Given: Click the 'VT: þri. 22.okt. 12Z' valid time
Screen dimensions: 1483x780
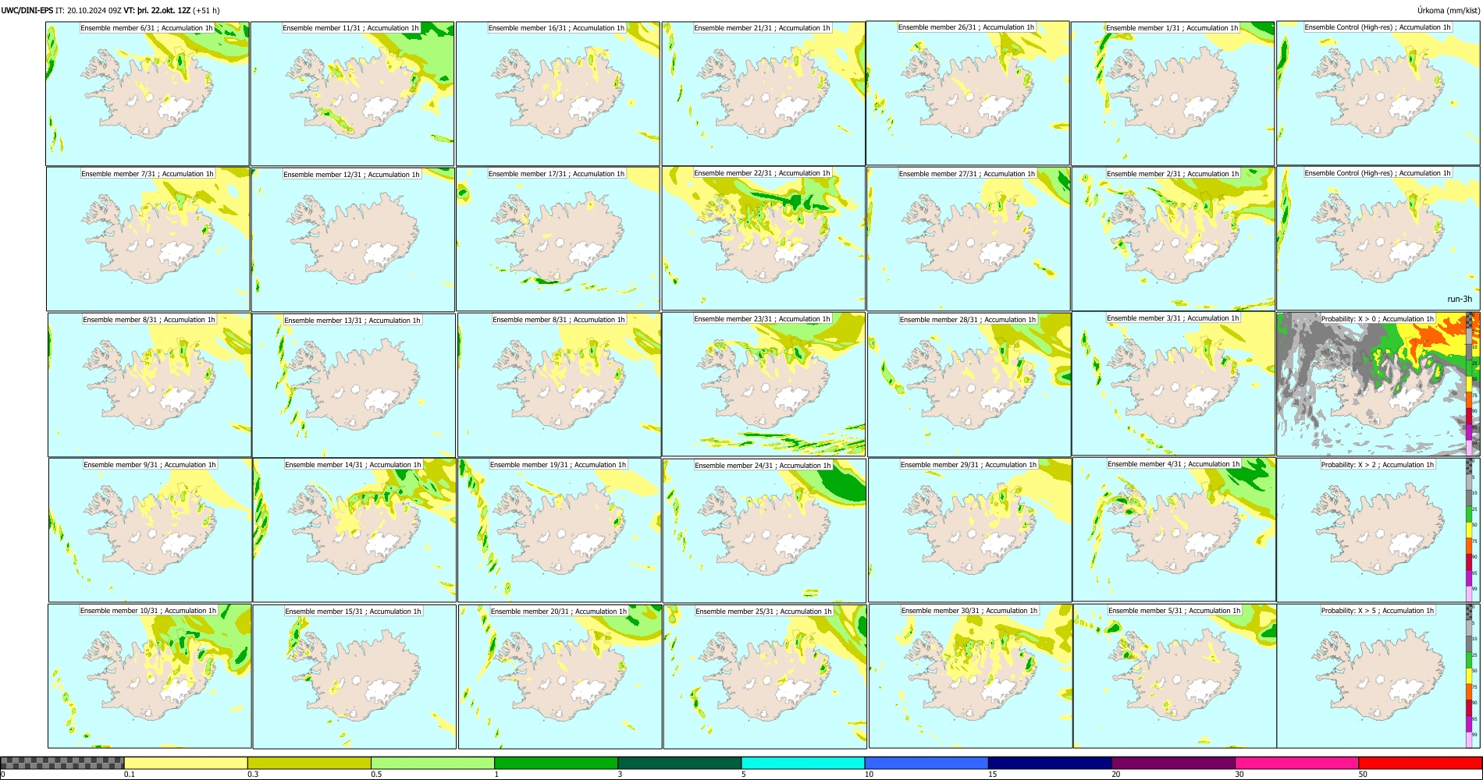Looking at the screenshot, I should 157,11.
